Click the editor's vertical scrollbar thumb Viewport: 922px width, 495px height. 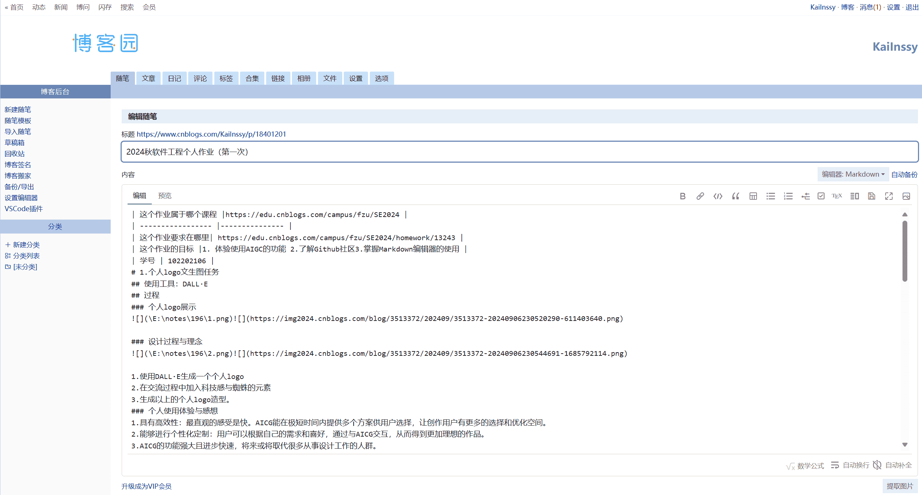905,251
